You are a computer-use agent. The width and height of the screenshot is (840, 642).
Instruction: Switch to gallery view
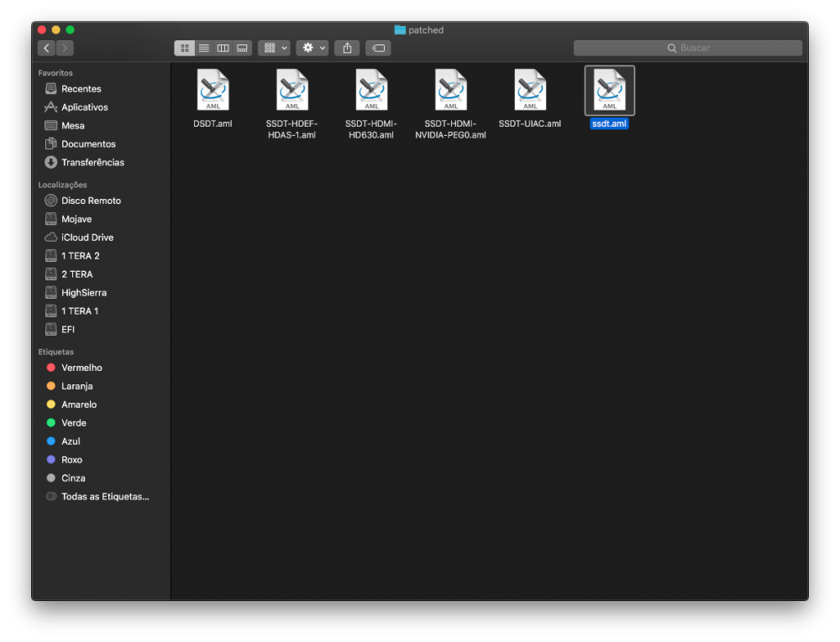(x=242, y=48)
